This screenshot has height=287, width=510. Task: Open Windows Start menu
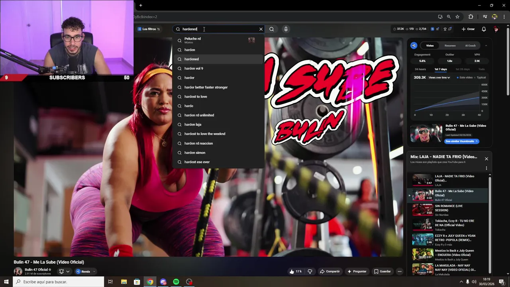coord(6,282)
